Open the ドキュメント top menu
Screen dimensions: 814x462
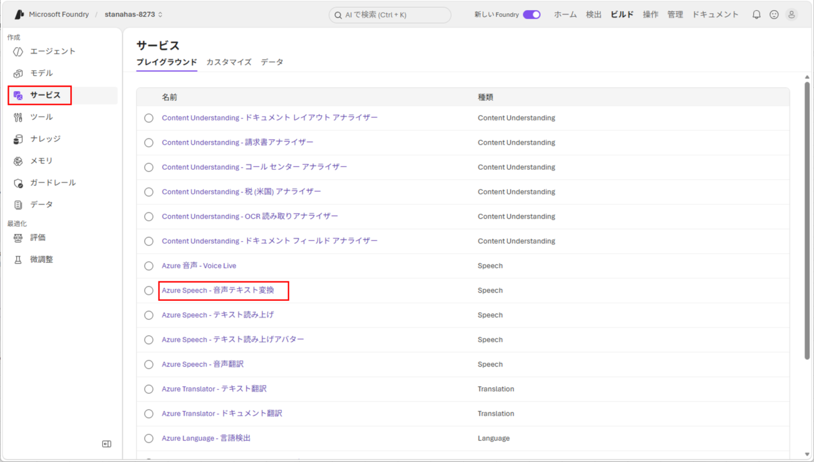(x=715, y=14)
